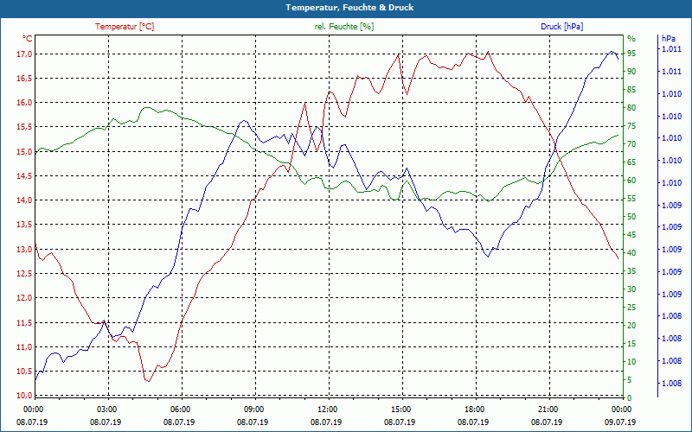Screen dimensions: 692x432
Task: Click the '70' humidity axis value
Action: coord(631,144)
